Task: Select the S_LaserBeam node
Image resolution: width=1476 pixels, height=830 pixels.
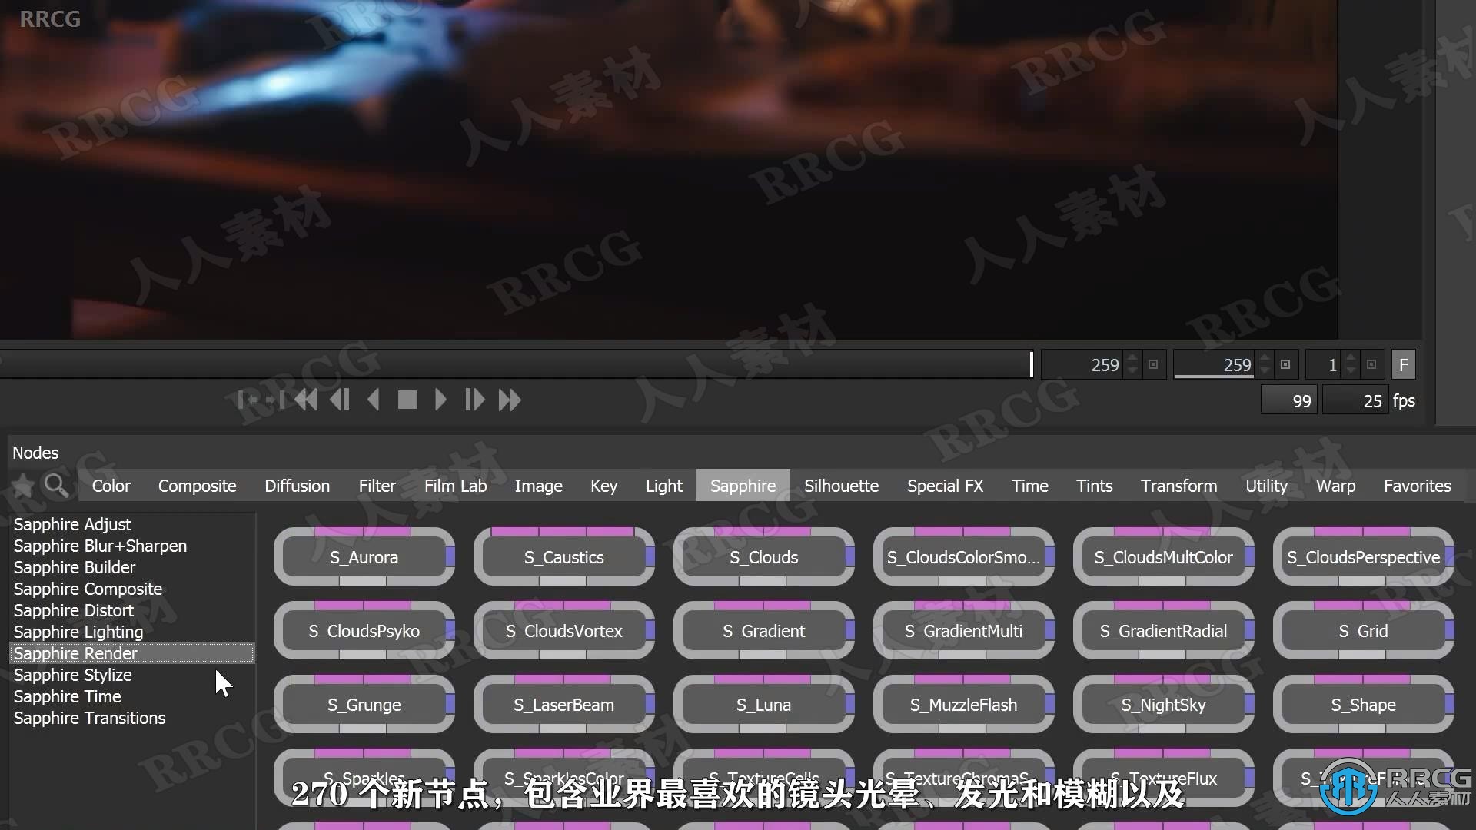Action: click(x=563, y=704)
